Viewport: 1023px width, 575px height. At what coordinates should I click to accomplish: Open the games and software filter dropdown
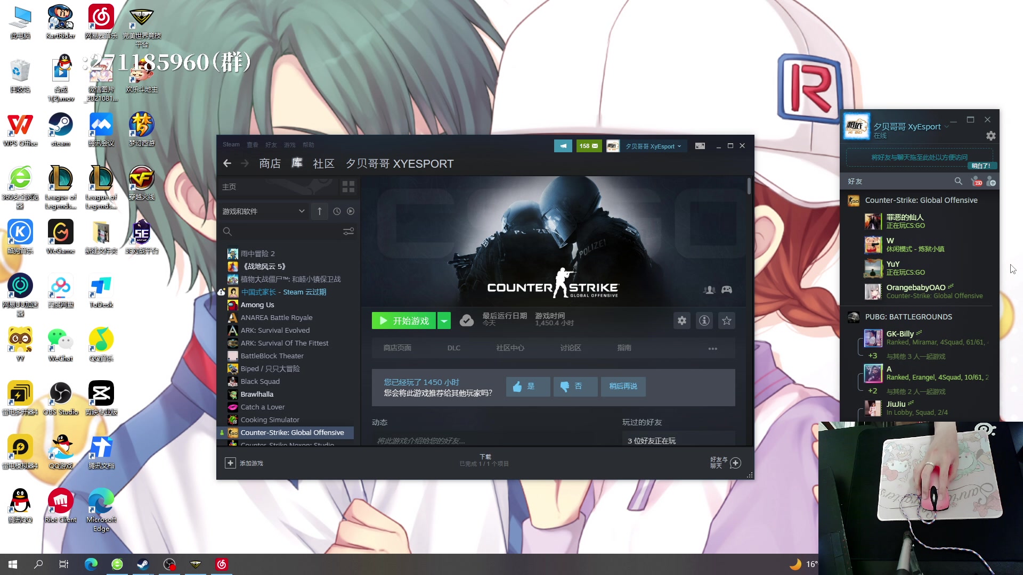263,211
